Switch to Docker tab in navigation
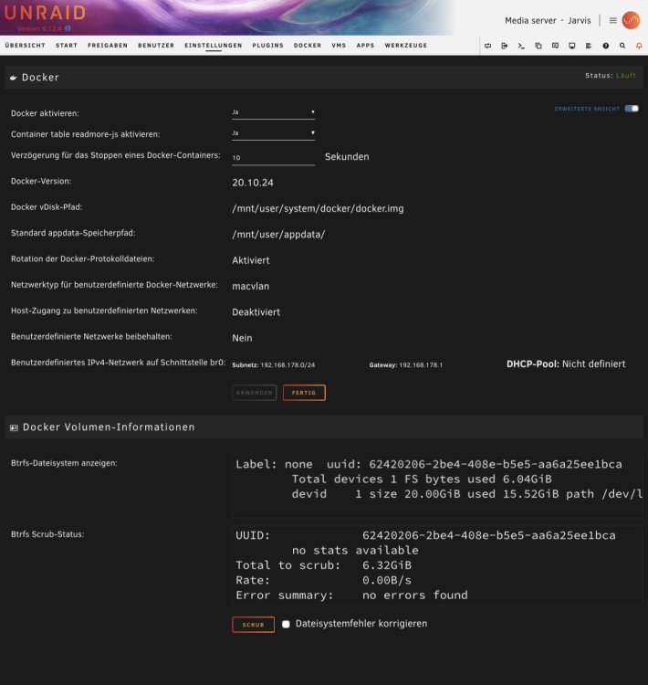648x685 pixels. click(308, 46)
